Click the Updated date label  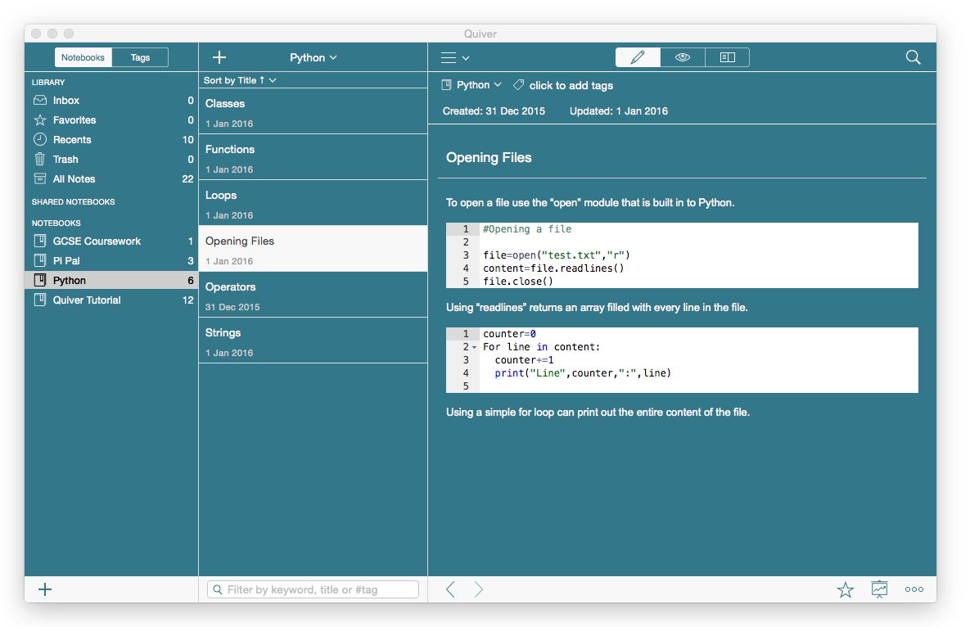pyautogui.click(x=619, y=111)
